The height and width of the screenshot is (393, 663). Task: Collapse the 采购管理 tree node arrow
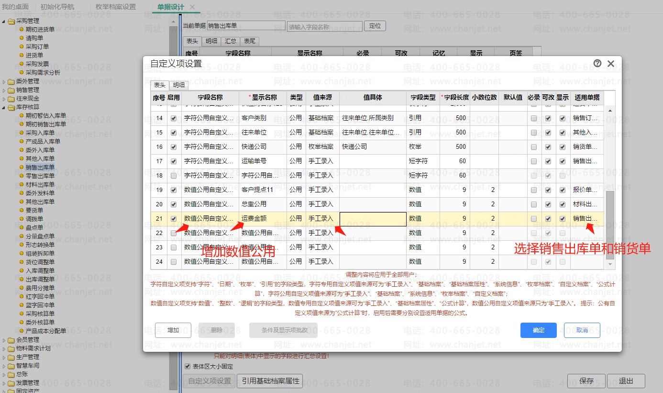tap(4, 21)
